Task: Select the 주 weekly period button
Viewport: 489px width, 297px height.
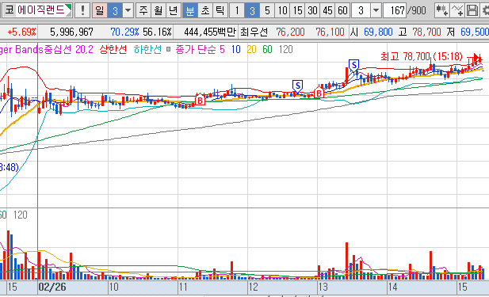Action: pyautogui.click(x=143, y=10)
